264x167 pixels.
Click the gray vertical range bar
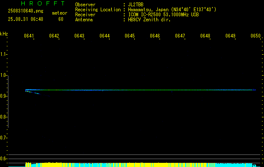[8, 101]
